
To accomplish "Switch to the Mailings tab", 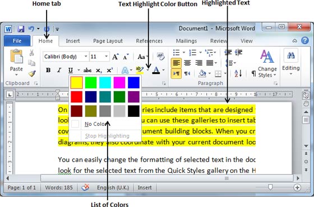I will [x=186, y=41].
